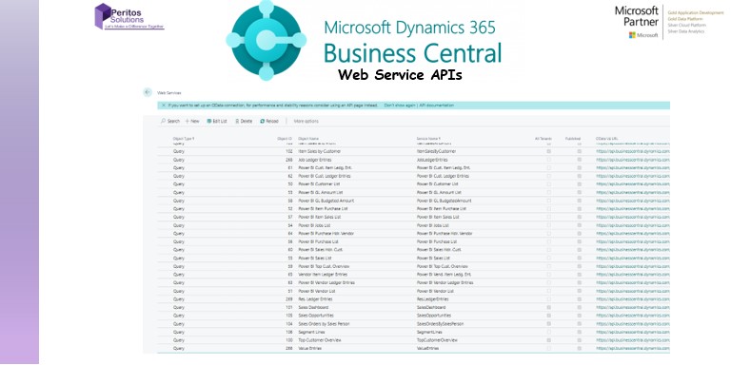Click the All Tenants column header

point(543,139)
